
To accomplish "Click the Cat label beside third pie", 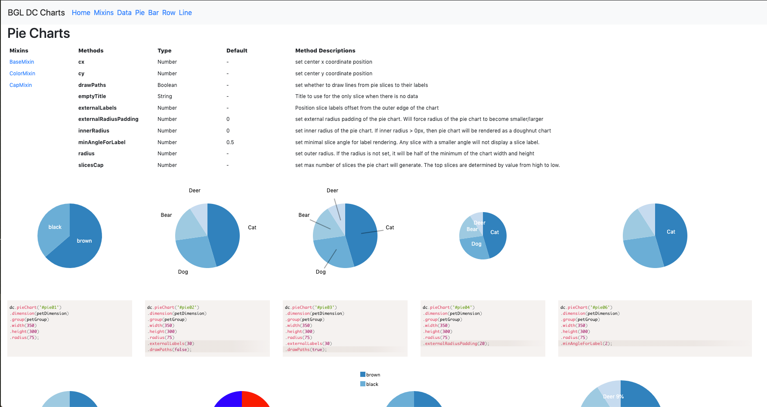I will point(390,228).
